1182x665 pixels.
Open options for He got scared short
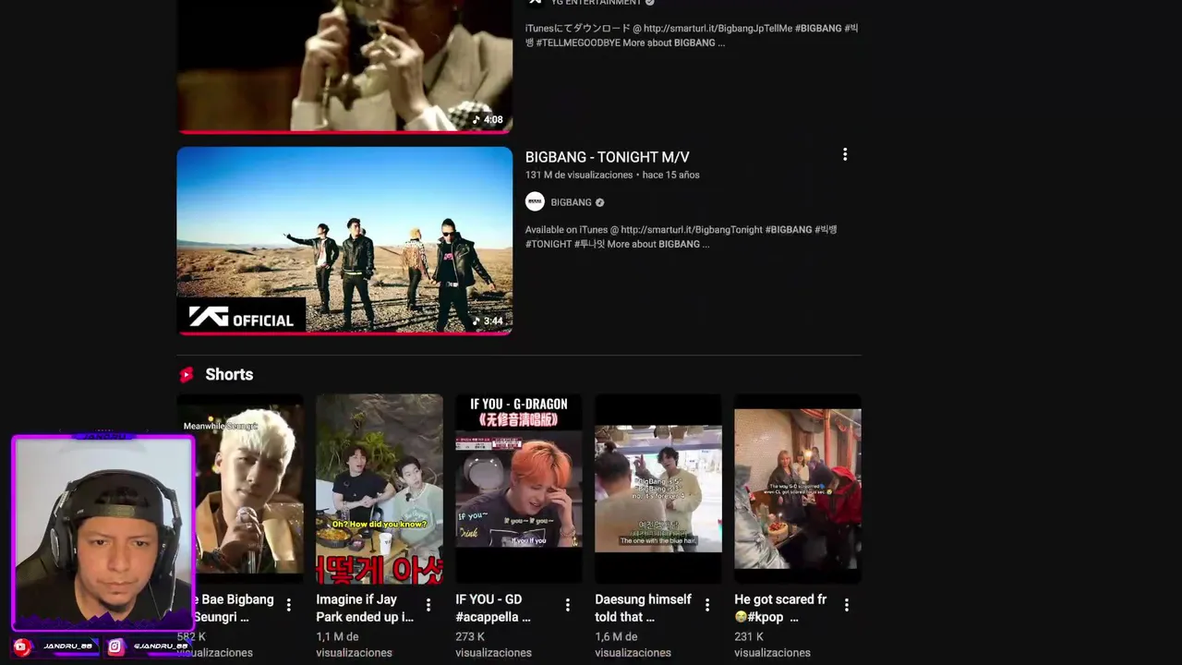(x=846, y=605)
